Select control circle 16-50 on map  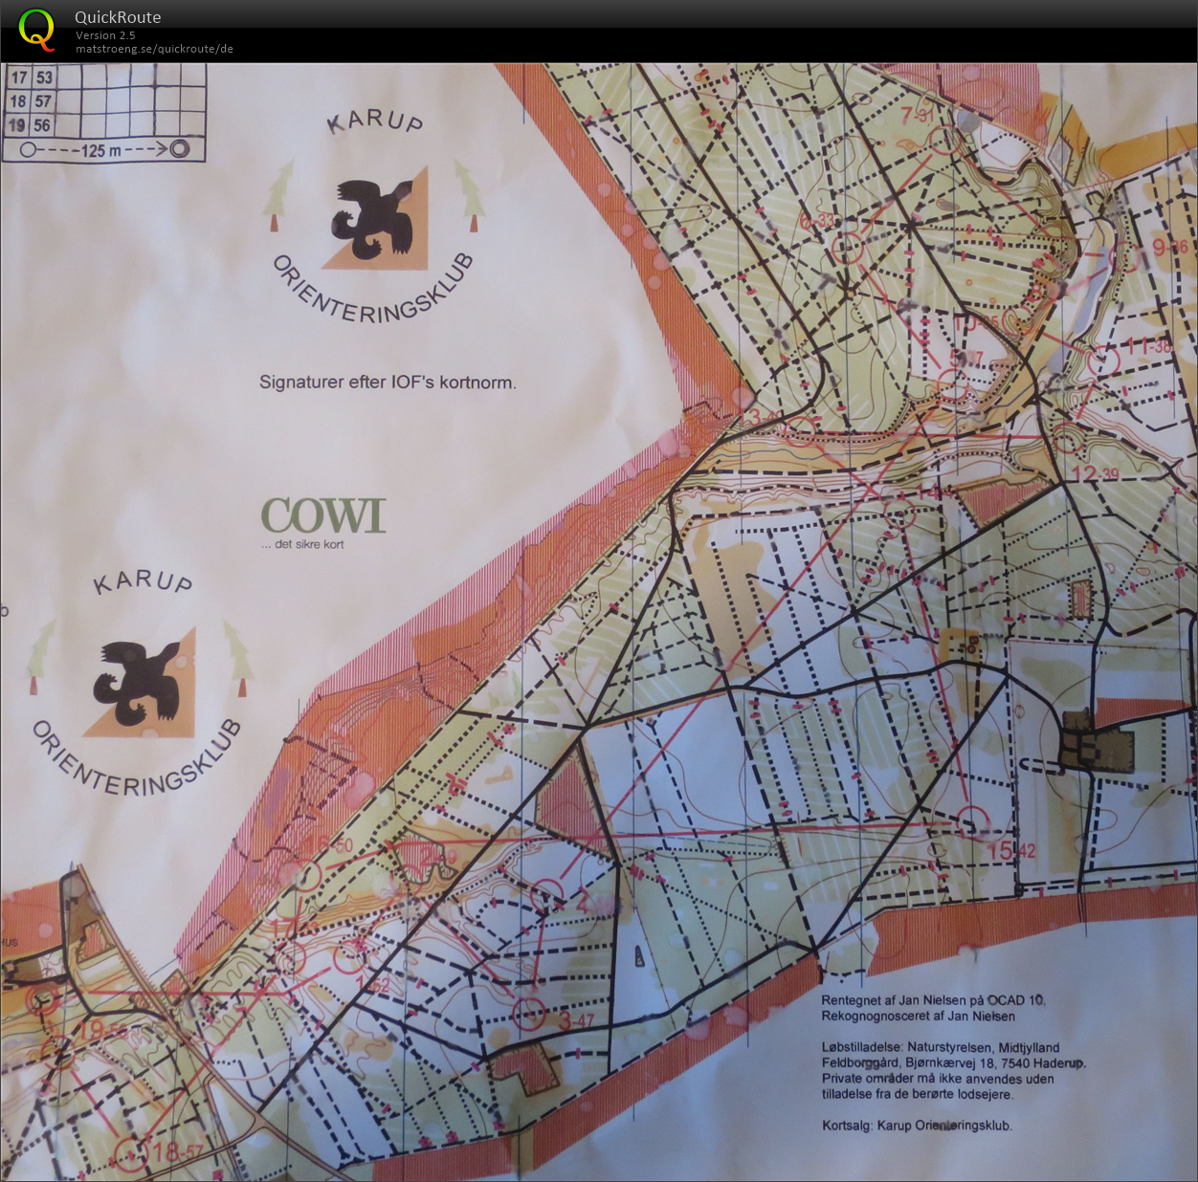click(x=304, y=875)
